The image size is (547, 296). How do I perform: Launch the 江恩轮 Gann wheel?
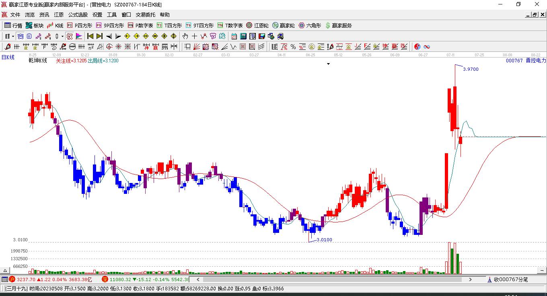tap(257, 25)
